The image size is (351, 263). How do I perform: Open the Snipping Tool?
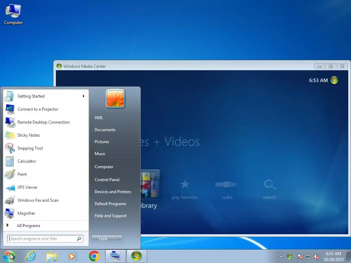point(46,148)
